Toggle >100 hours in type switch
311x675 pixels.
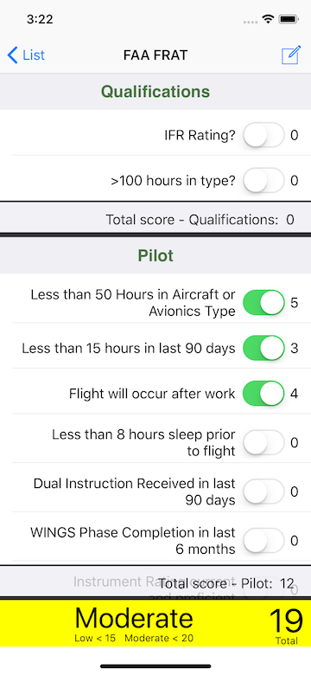263,180
